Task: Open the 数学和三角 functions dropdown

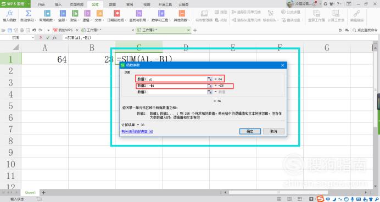Action: tap(161, 16)
